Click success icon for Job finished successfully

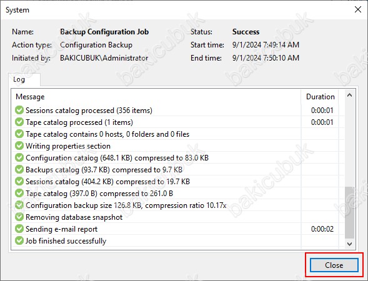pos(19,240)
